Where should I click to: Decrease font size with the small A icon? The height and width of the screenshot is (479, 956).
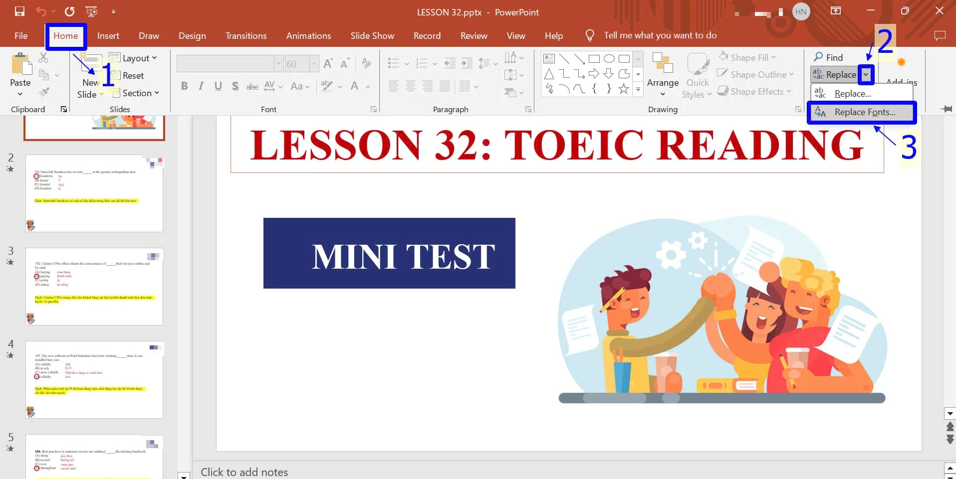[344, 63]
